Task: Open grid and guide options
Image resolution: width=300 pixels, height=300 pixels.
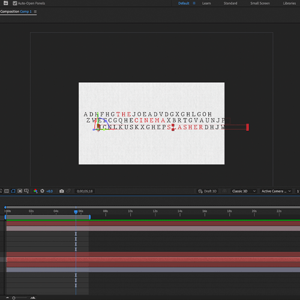Action: pyautogui.click(x=26, y=191)
